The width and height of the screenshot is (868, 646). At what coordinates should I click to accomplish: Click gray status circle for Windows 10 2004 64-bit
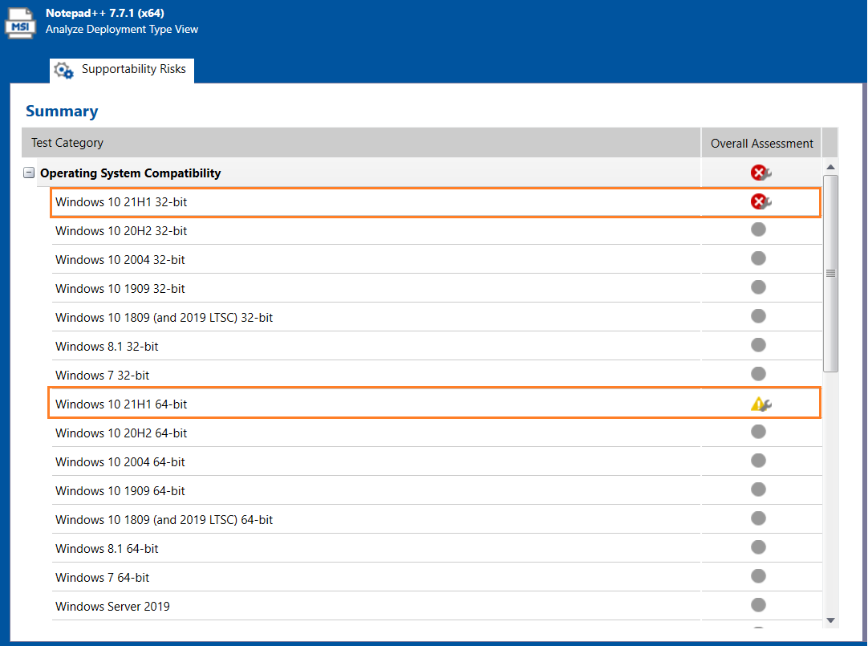click(758, 460)
